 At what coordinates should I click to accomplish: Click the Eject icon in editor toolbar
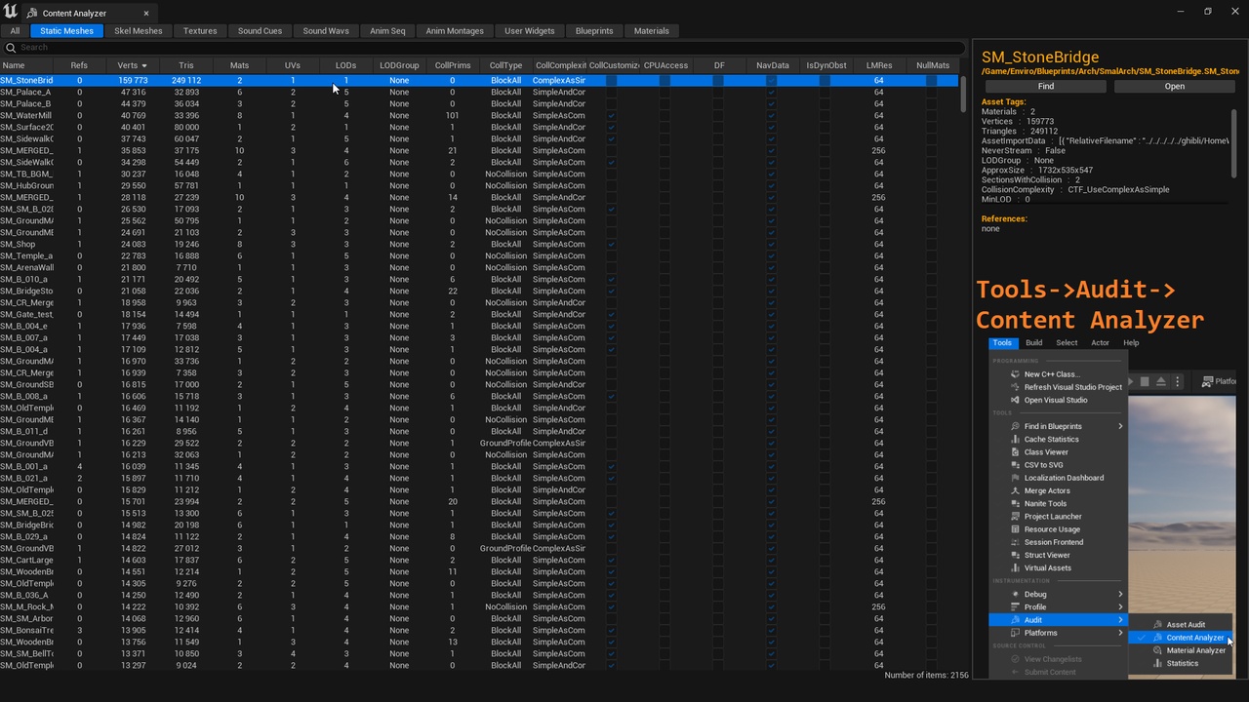pyautogui.click(x=1162, y=381)
